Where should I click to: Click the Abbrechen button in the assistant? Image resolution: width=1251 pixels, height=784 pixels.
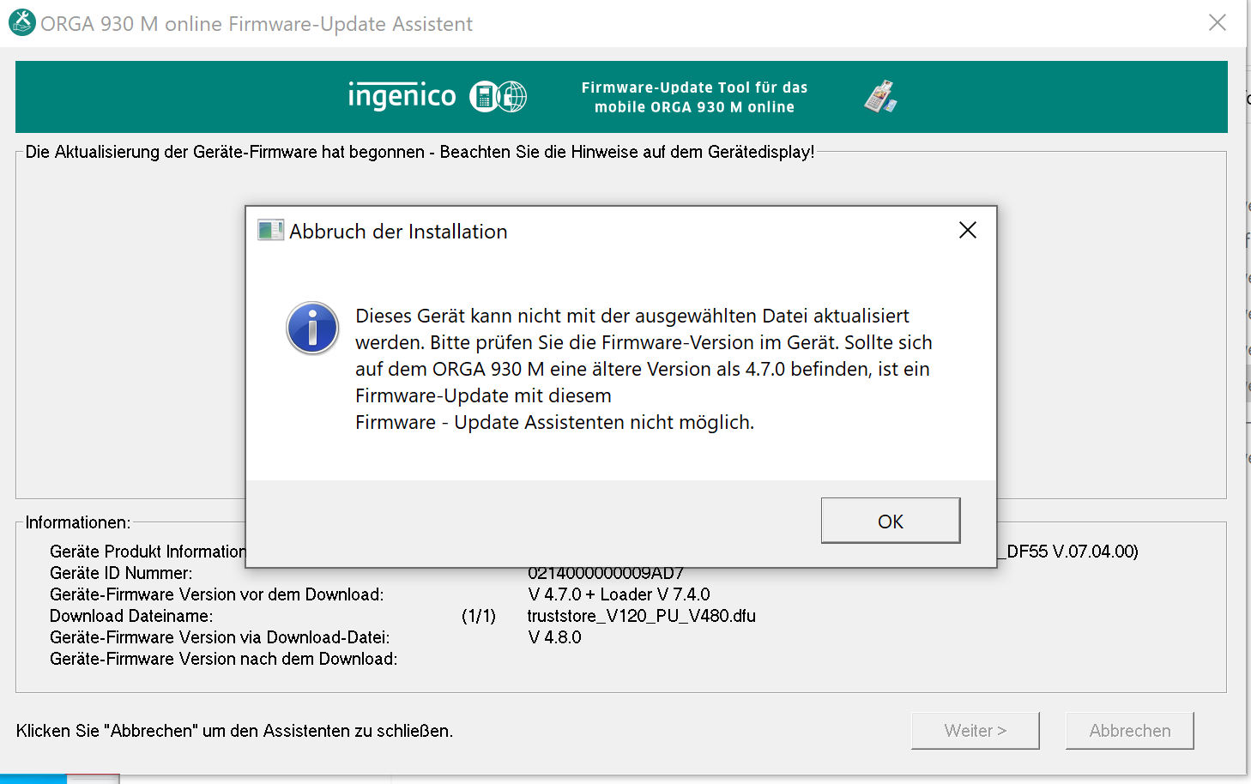pos(1129,731)
